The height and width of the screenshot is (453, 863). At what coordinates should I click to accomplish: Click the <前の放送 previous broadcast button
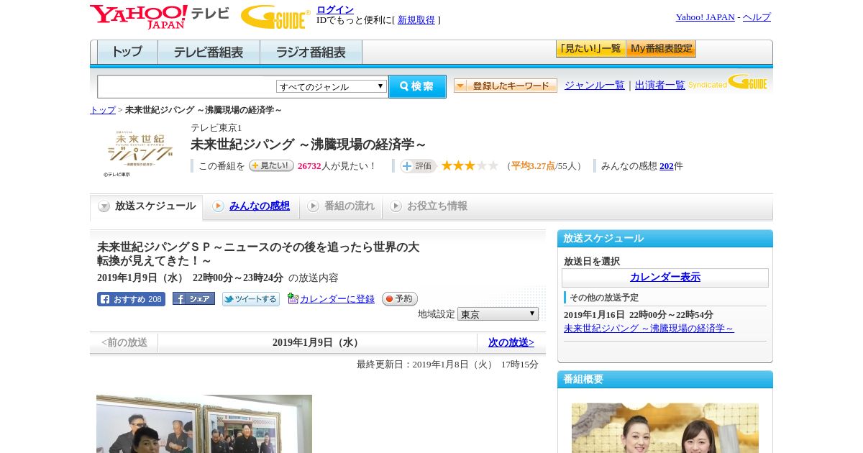point(124,343)
